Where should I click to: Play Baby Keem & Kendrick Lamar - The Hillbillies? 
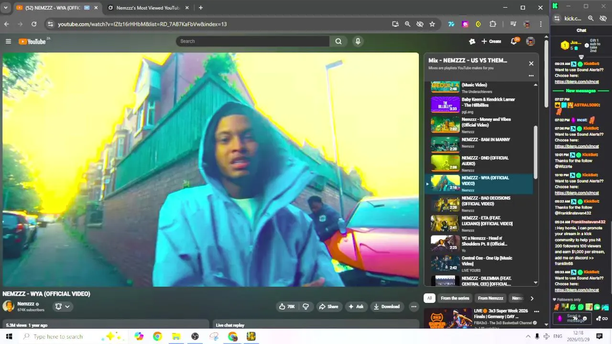pos(478,105)
